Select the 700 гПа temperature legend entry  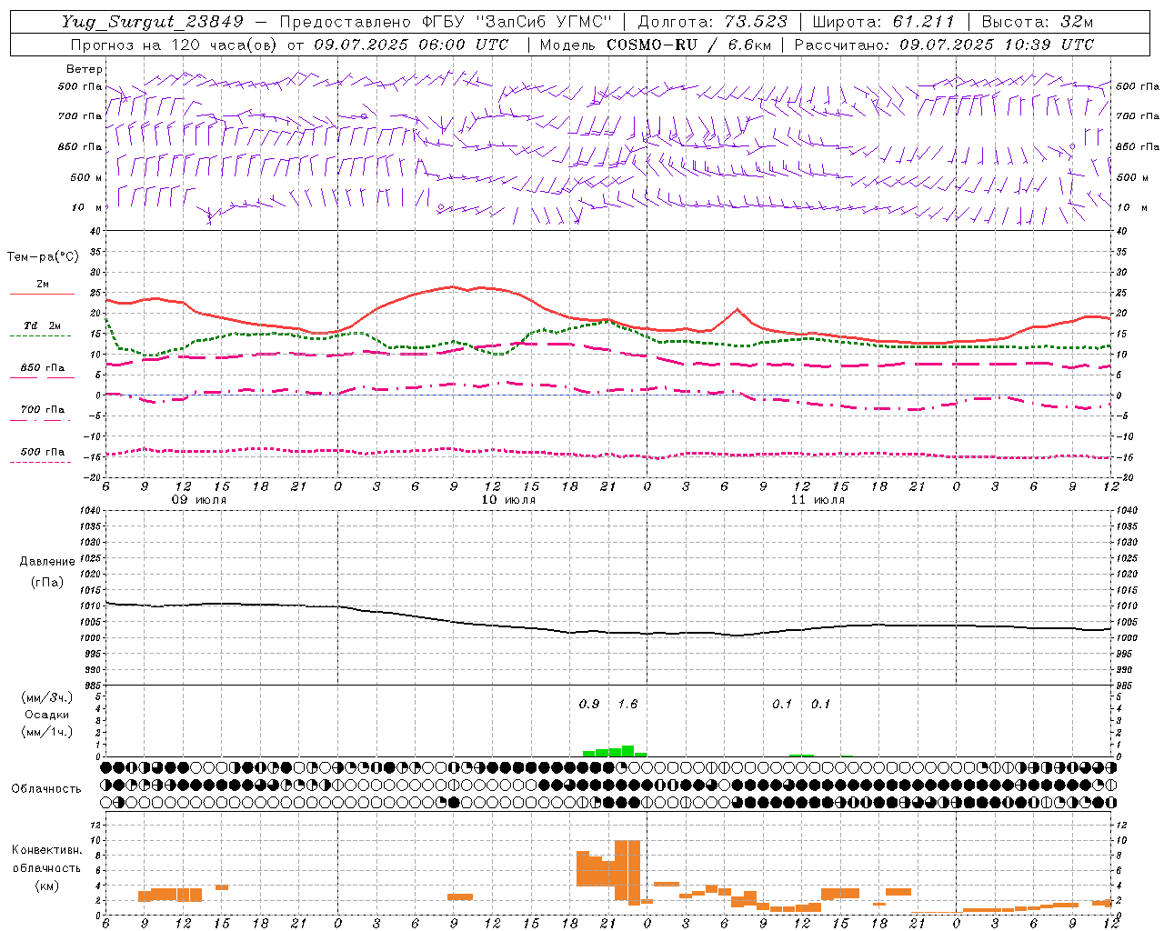[42, 410]
